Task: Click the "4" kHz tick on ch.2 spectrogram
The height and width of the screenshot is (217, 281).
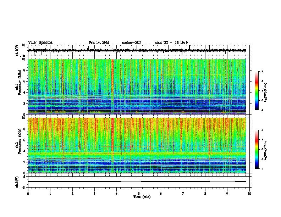Action: click(x=24, y=151)
